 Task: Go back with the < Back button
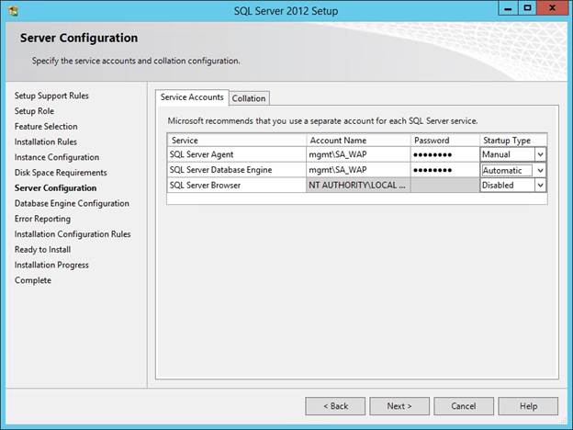point(335,406)
